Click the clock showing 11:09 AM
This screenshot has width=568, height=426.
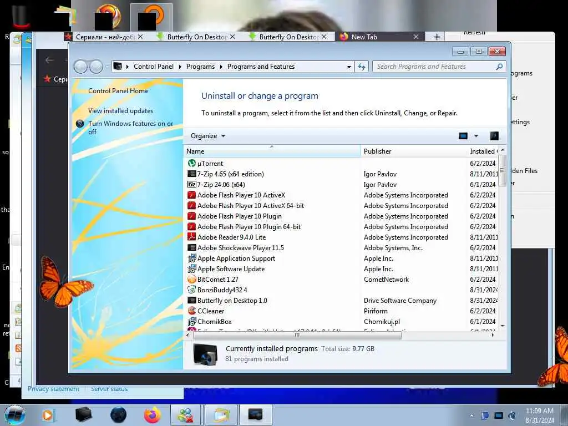pos(540,411)
